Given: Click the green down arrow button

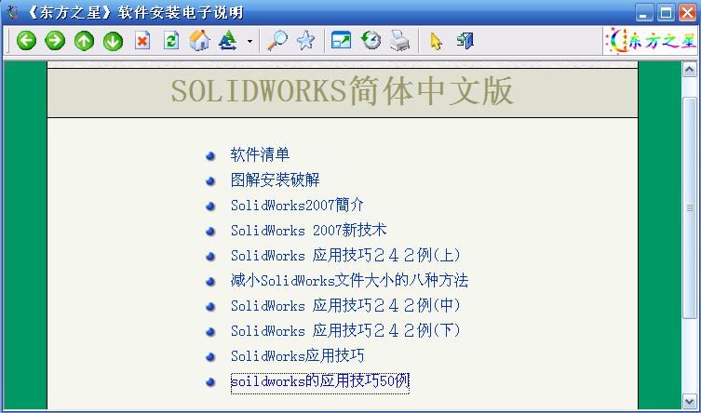Looking at the screenshot, I should (113, 41).
